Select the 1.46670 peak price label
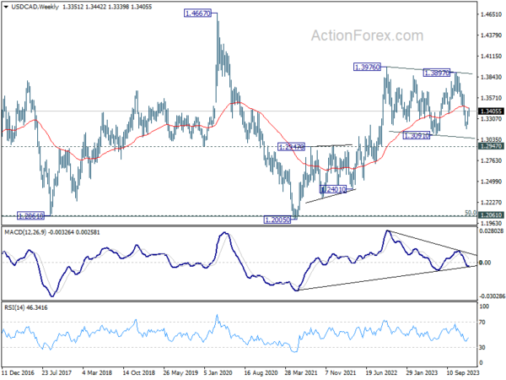This screenshot has height=380, width=506. point(197,14)
